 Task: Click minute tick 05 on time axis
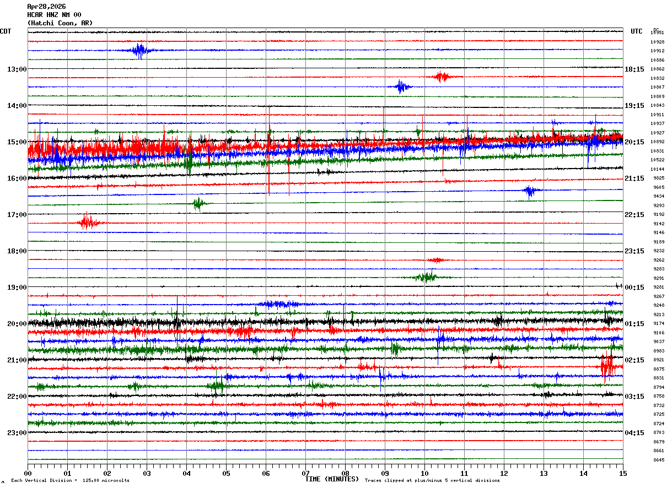[x=226, y=473]
